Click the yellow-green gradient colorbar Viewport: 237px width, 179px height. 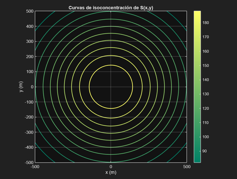(x=197, y=87)
